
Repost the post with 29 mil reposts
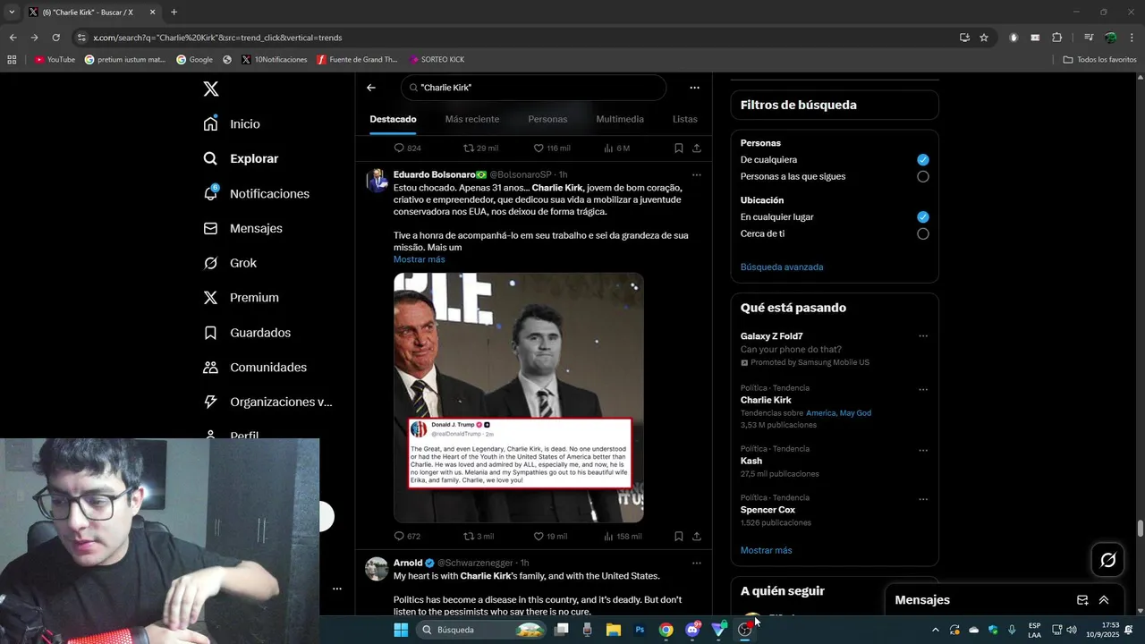click(480, 148)
